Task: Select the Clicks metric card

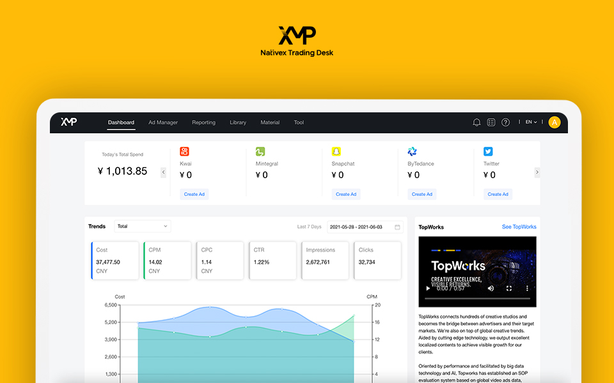Action: (377, 260)
